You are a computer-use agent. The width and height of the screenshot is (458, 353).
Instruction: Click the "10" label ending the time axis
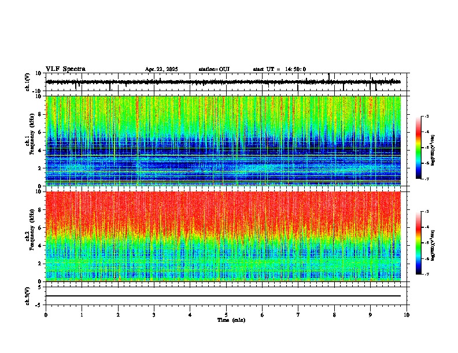[x=407, y=315]
